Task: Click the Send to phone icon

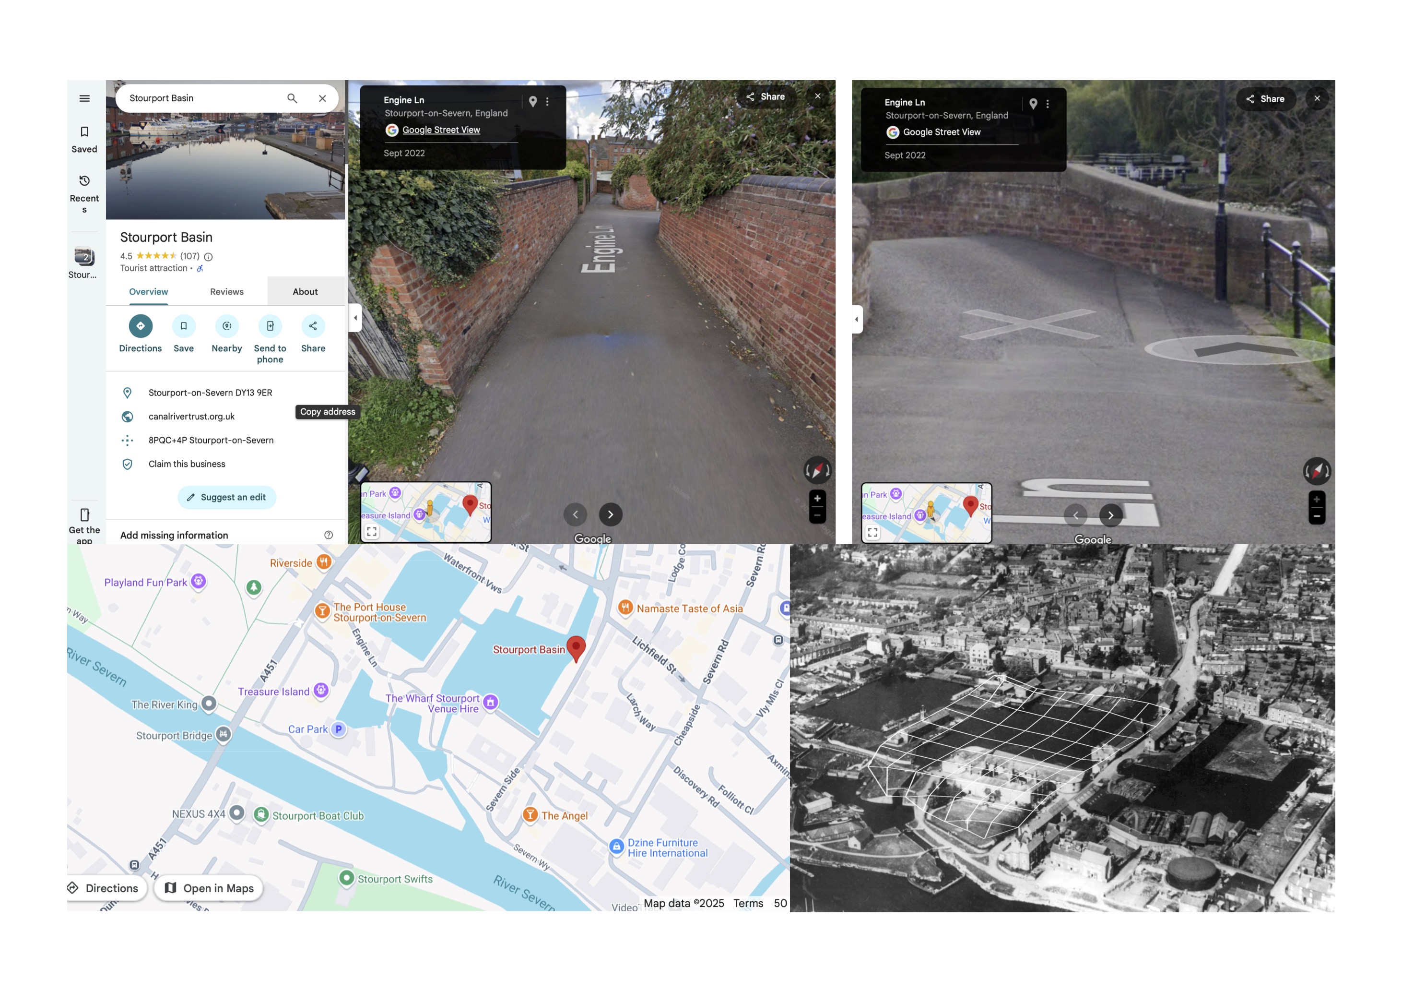Action: coord(270,326)
